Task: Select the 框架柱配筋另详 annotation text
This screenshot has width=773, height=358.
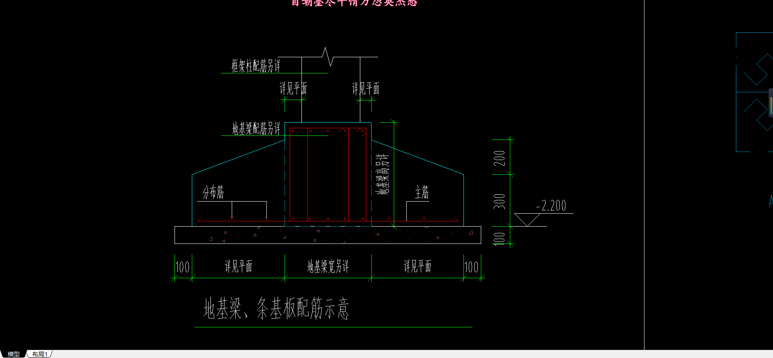Action: [x=256, y=66]
